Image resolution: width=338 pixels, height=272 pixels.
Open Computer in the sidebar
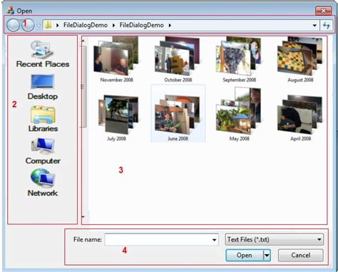tap(43, 151)
